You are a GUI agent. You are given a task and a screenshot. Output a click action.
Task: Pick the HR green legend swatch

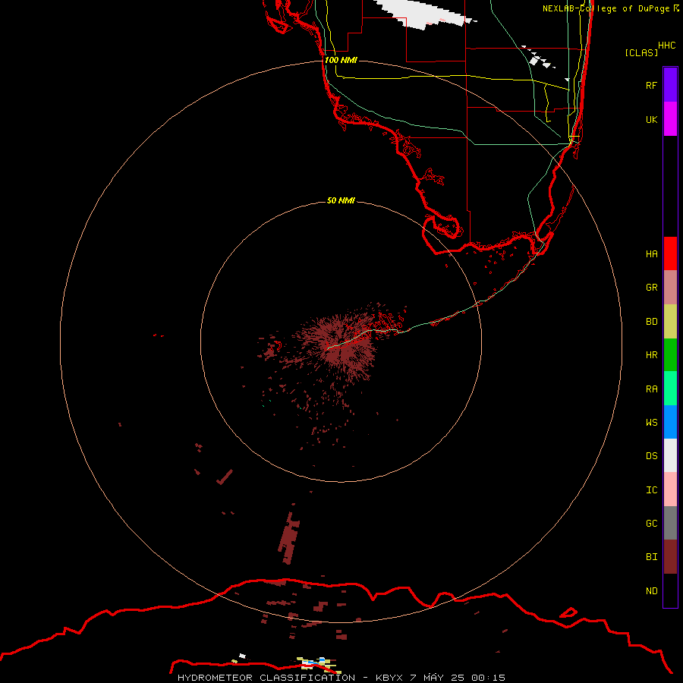[x=670, y=355]
